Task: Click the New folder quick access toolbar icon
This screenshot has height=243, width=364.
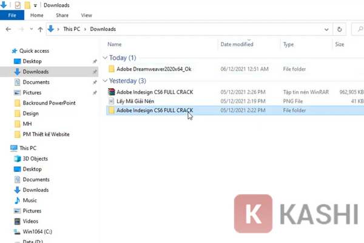Action: click(x=27, y=5)
